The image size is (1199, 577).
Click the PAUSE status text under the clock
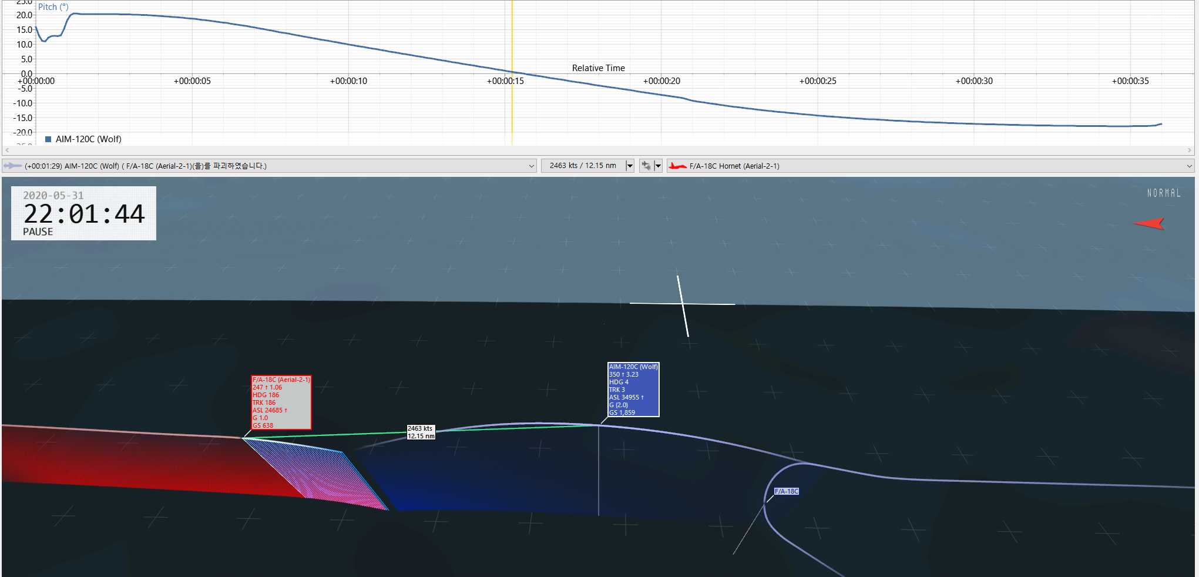[38, 232]
